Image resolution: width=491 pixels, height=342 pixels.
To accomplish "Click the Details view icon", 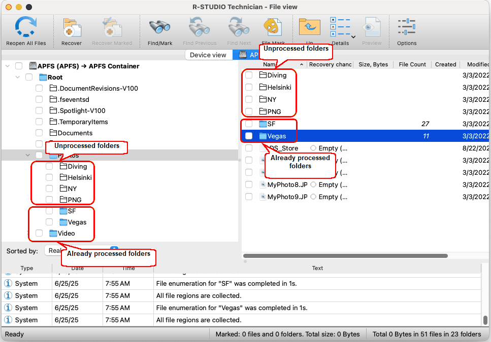I will tap(340, 27).
